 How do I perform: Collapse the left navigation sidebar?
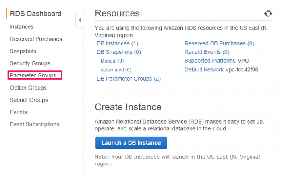pyautogui.click(x=80, y=20)
